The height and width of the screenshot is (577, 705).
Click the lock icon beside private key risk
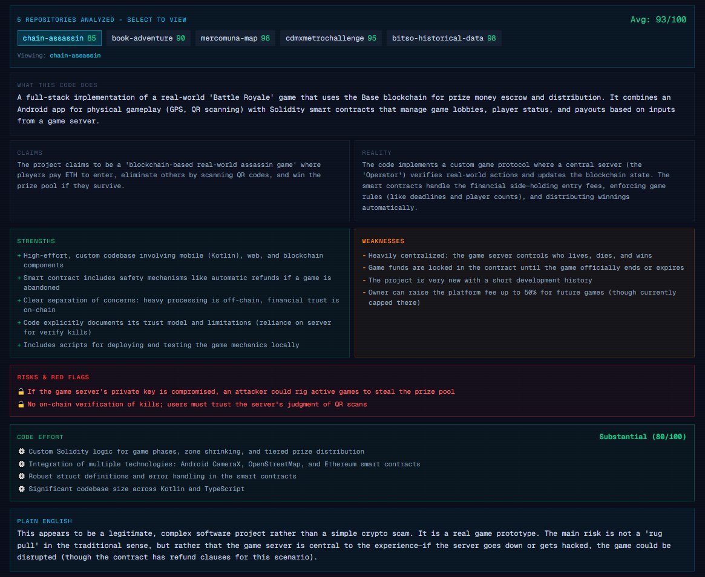pyautogui.click(x=21, y=391)
